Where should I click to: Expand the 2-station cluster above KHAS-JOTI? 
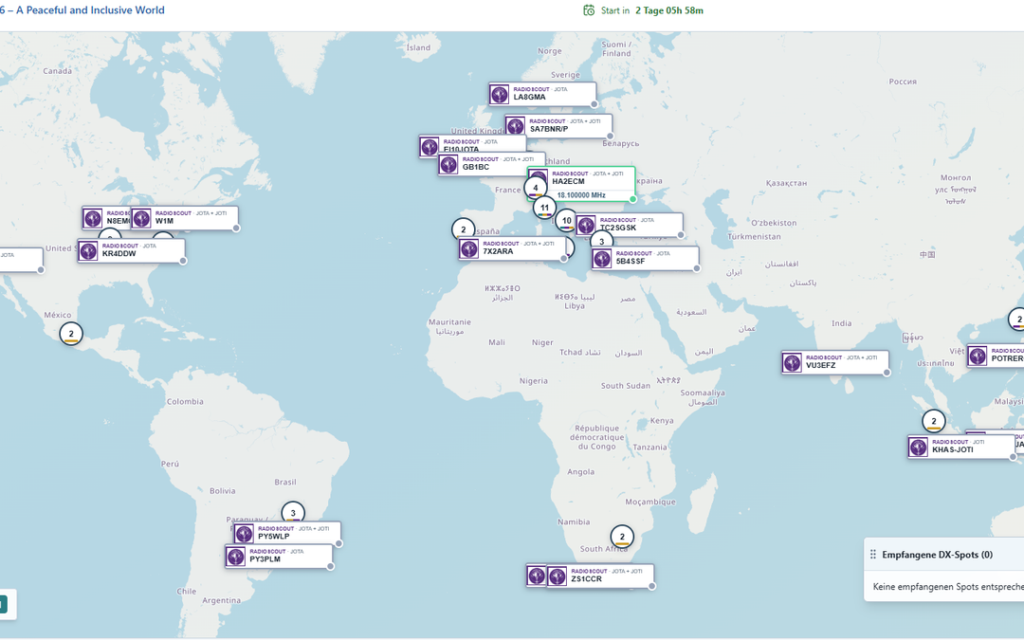[x=934, y=421]
